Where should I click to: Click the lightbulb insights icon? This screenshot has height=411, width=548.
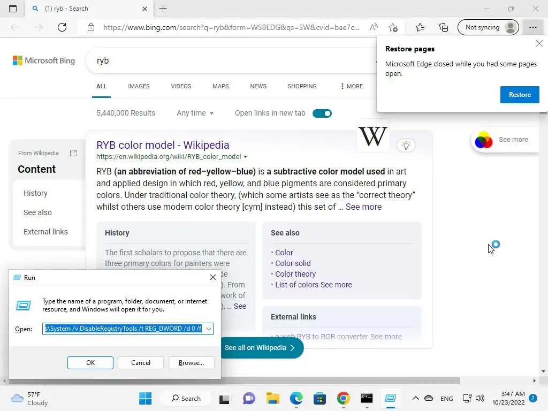point(406,146)
